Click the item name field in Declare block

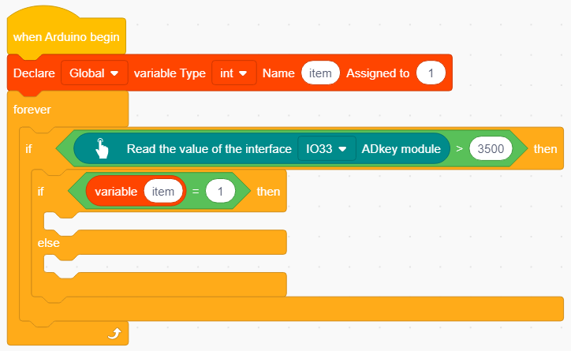tap(320, 73)
